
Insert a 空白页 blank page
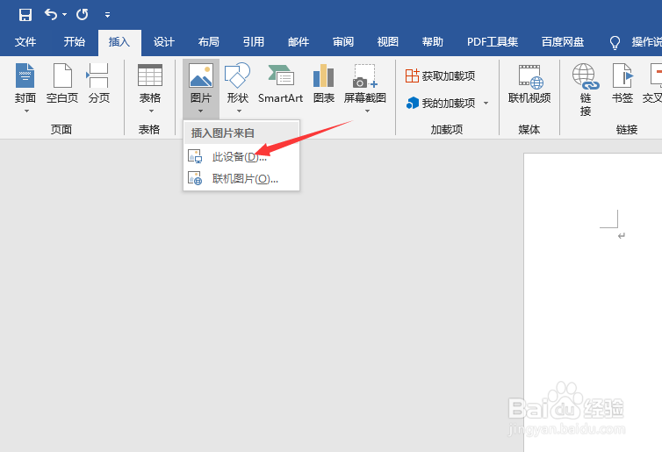click(62, 83)
